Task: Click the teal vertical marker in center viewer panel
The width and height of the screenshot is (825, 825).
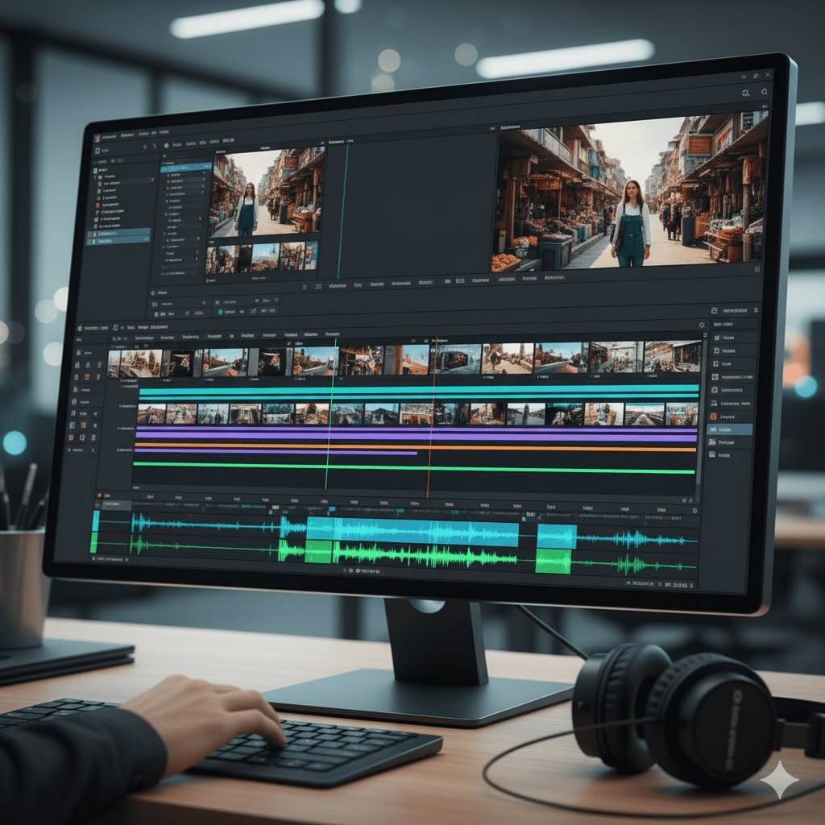Action: coord(342,210)
